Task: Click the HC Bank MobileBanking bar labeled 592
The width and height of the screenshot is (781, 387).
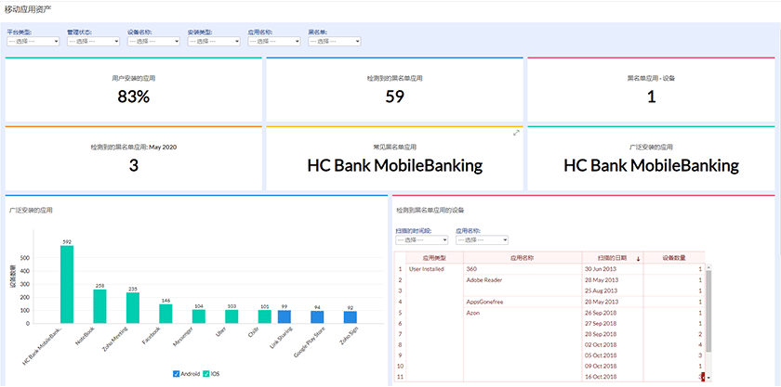Action: pos(67,285)
